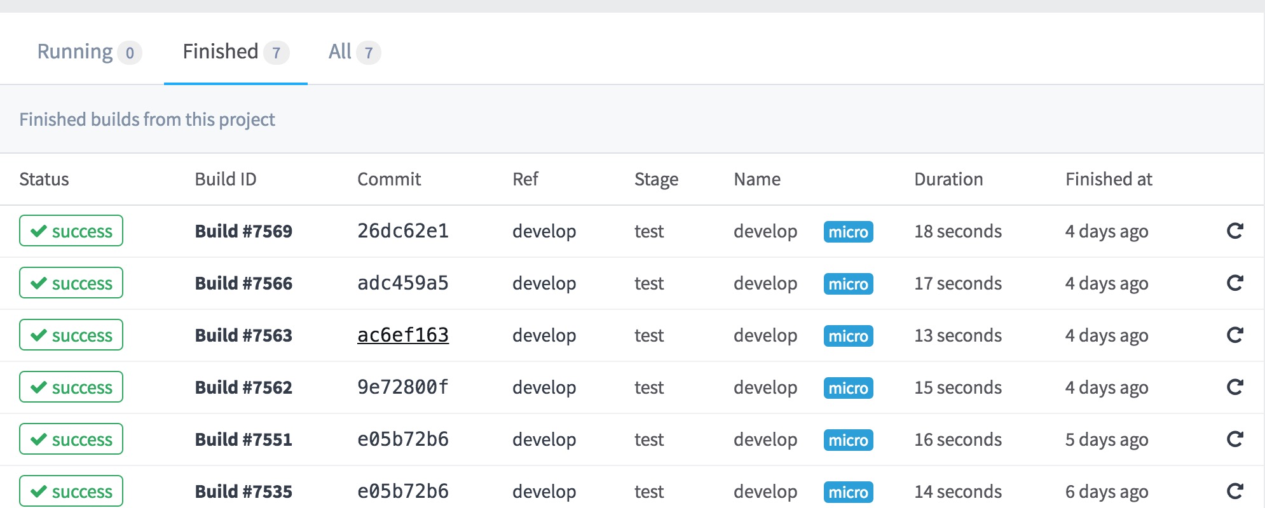Open commit ac6ef163 link
Screen dimensions: 1265x508
pyautogui.click(x=403, y=335)
